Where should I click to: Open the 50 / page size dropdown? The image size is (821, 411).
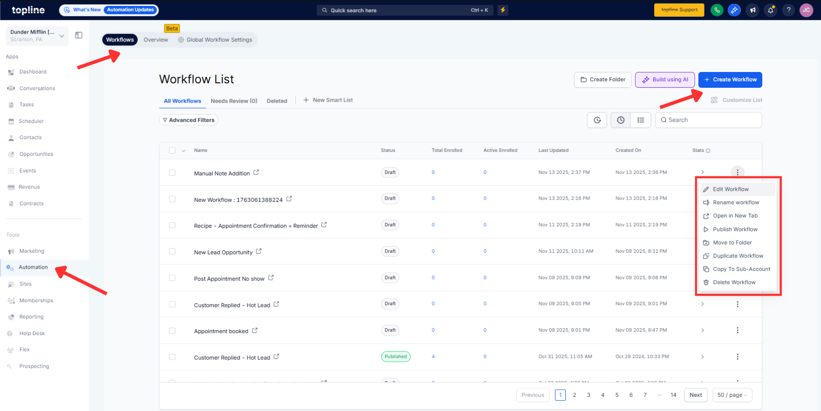click(x=732, y=395)
